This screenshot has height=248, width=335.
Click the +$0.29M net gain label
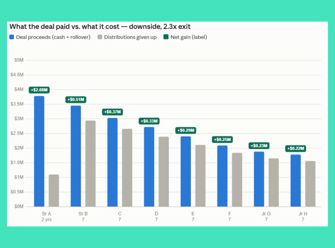coord(186,130)
